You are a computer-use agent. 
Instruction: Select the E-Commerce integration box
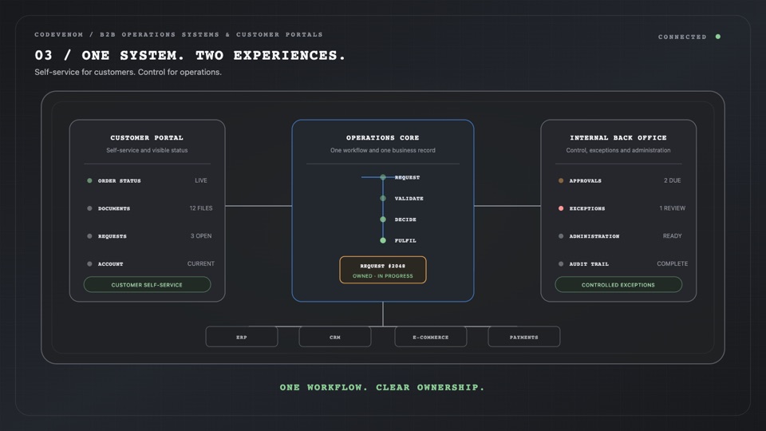[431, 337]
